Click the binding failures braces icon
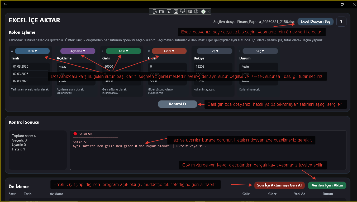The width and height of the screenshot is (357, 202). tap(189, 12)
